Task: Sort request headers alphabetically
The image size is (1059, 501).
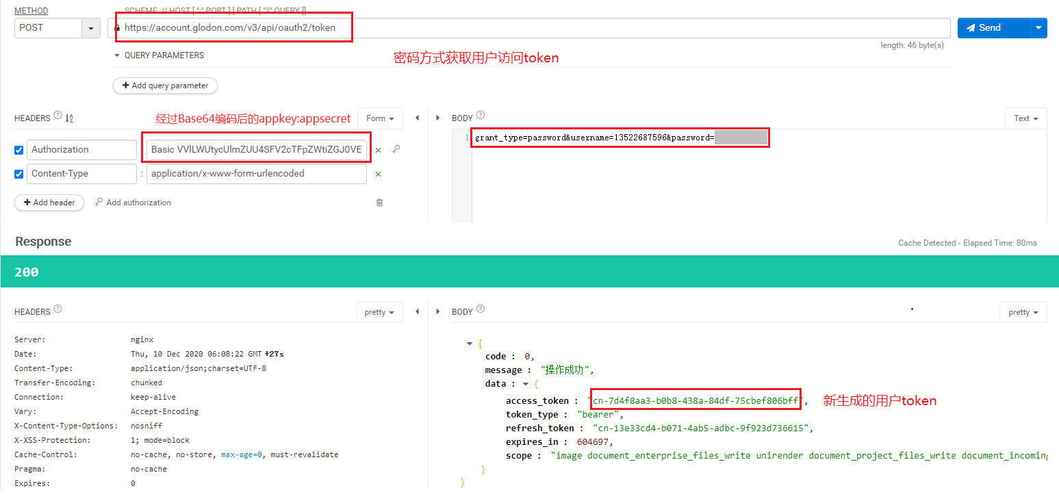Action: click(x=69, y=118)
